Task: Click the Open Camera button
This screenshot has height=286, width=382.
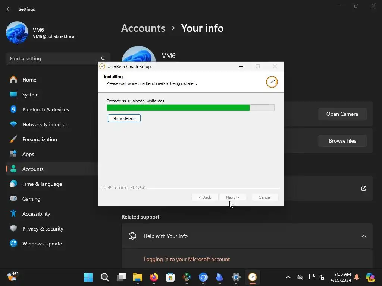Action: [342, 114]
